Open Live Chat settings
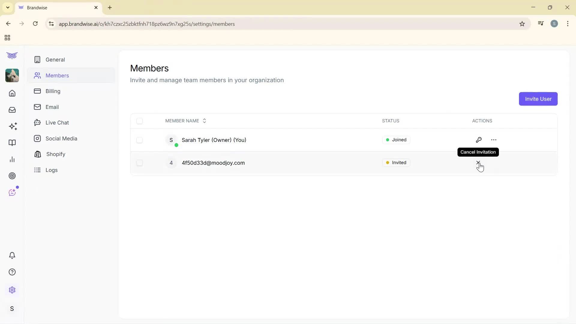576x324 pixels. [57, 123]
